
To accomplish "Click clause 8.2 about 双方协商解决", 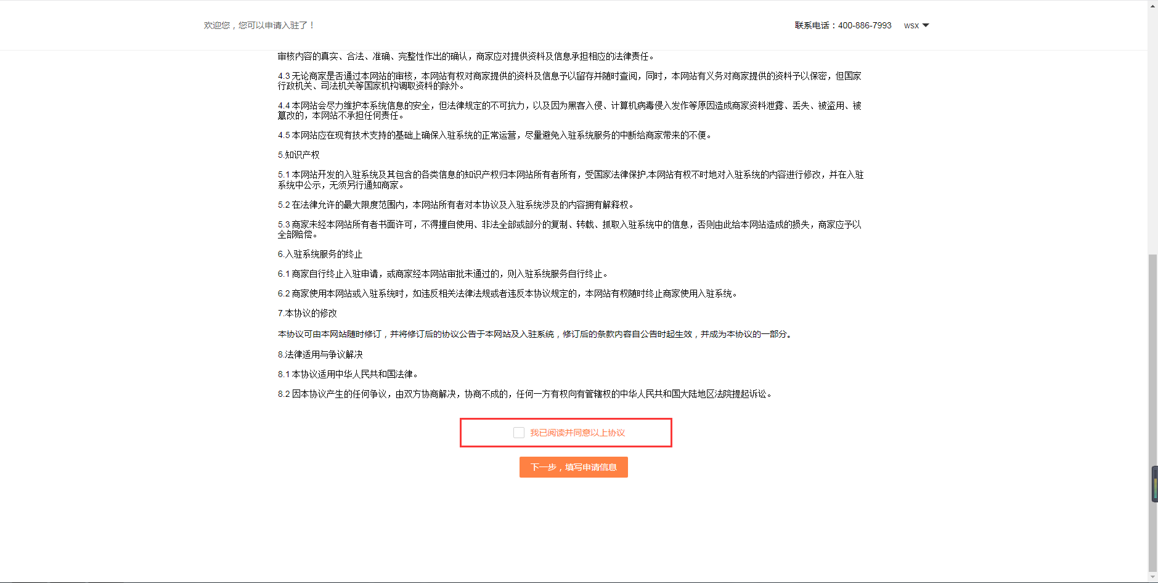I will 526,394.
